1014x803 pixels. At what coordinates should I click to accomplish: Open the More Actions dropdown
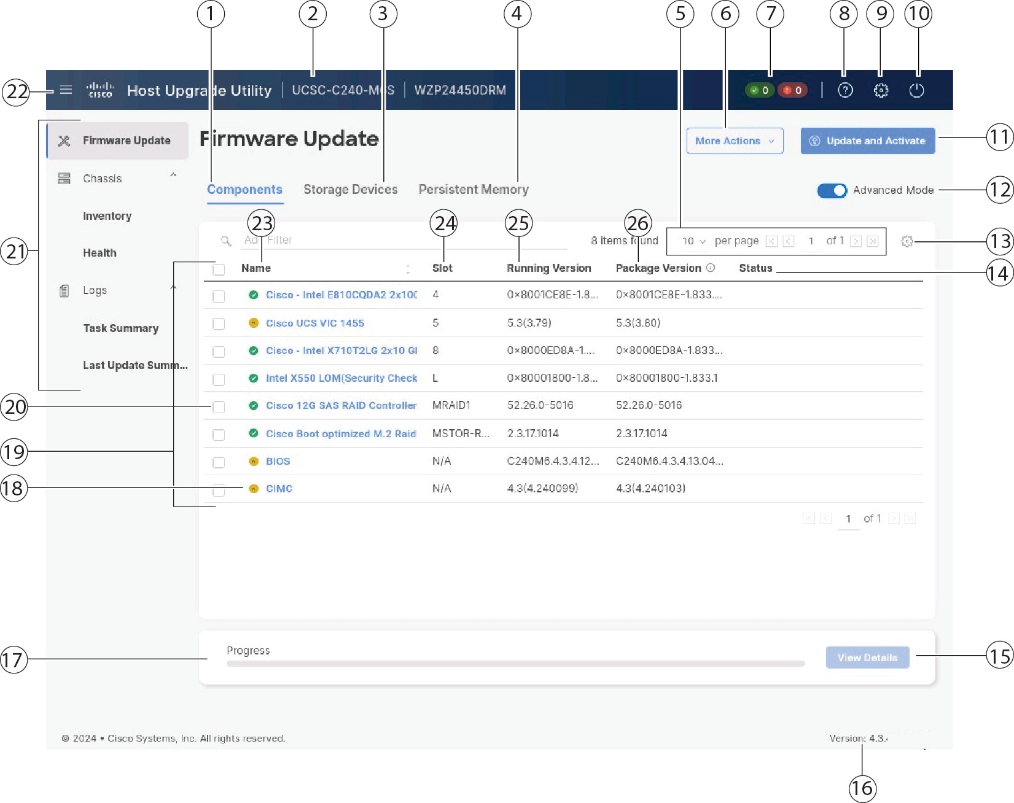point(735,141)
